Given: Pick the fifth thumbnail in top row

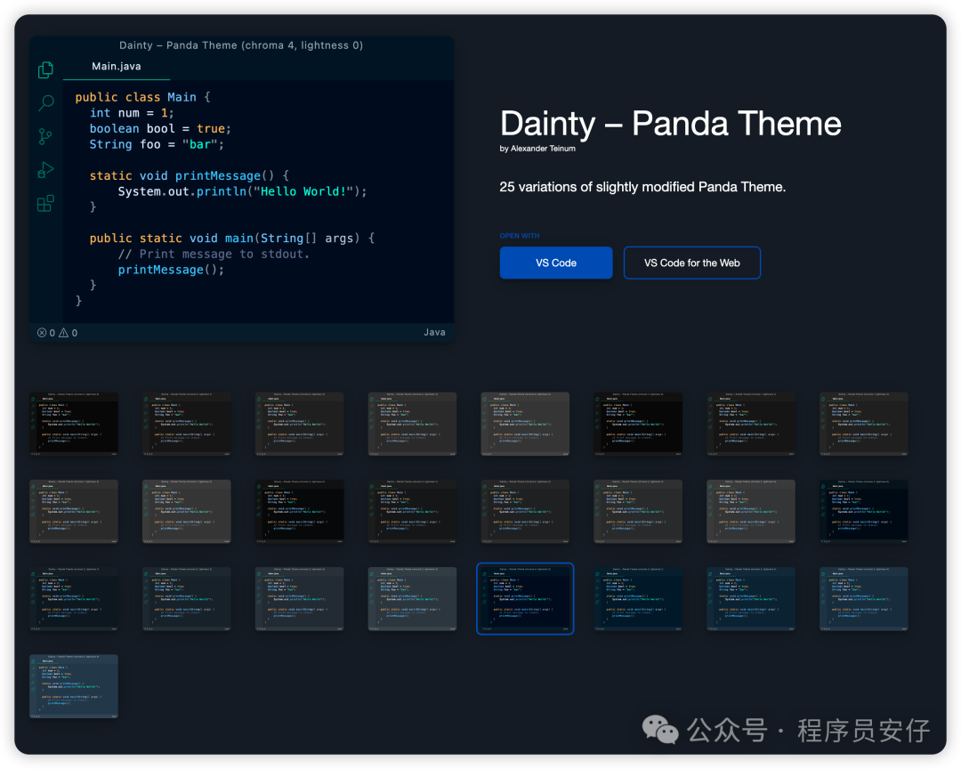Looking at the screenshot, I should coord(525,424).
